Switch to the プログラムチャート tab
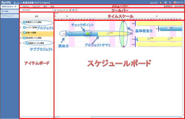The width and height of the screenshot is (185, 119). click(10, 7)
